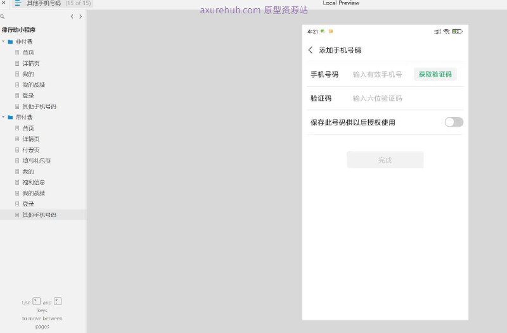Click the 4:21 time in status bar
This screenshot has width=507, height=333.
(312, 31)
